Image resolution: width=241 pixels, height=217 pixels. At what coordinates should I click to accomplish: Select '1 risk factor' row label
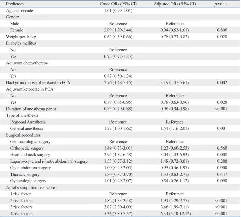[21, 194]
